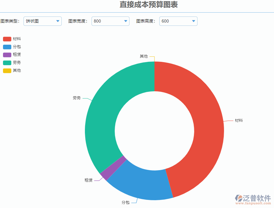Screen dimensions: 274x208
Task: Click the red 材料 legend color swatch
Action: 7,39
